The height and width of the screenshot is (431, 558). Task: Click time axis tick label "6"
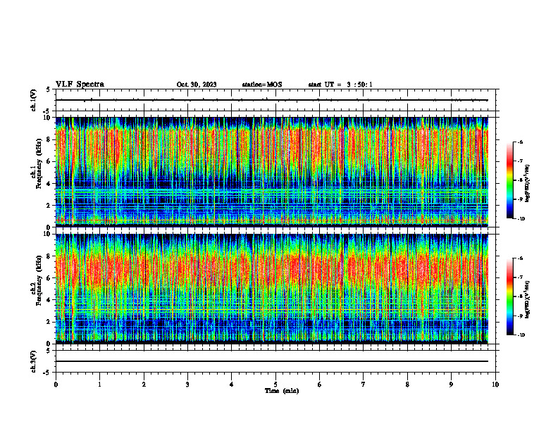point(320,385)
